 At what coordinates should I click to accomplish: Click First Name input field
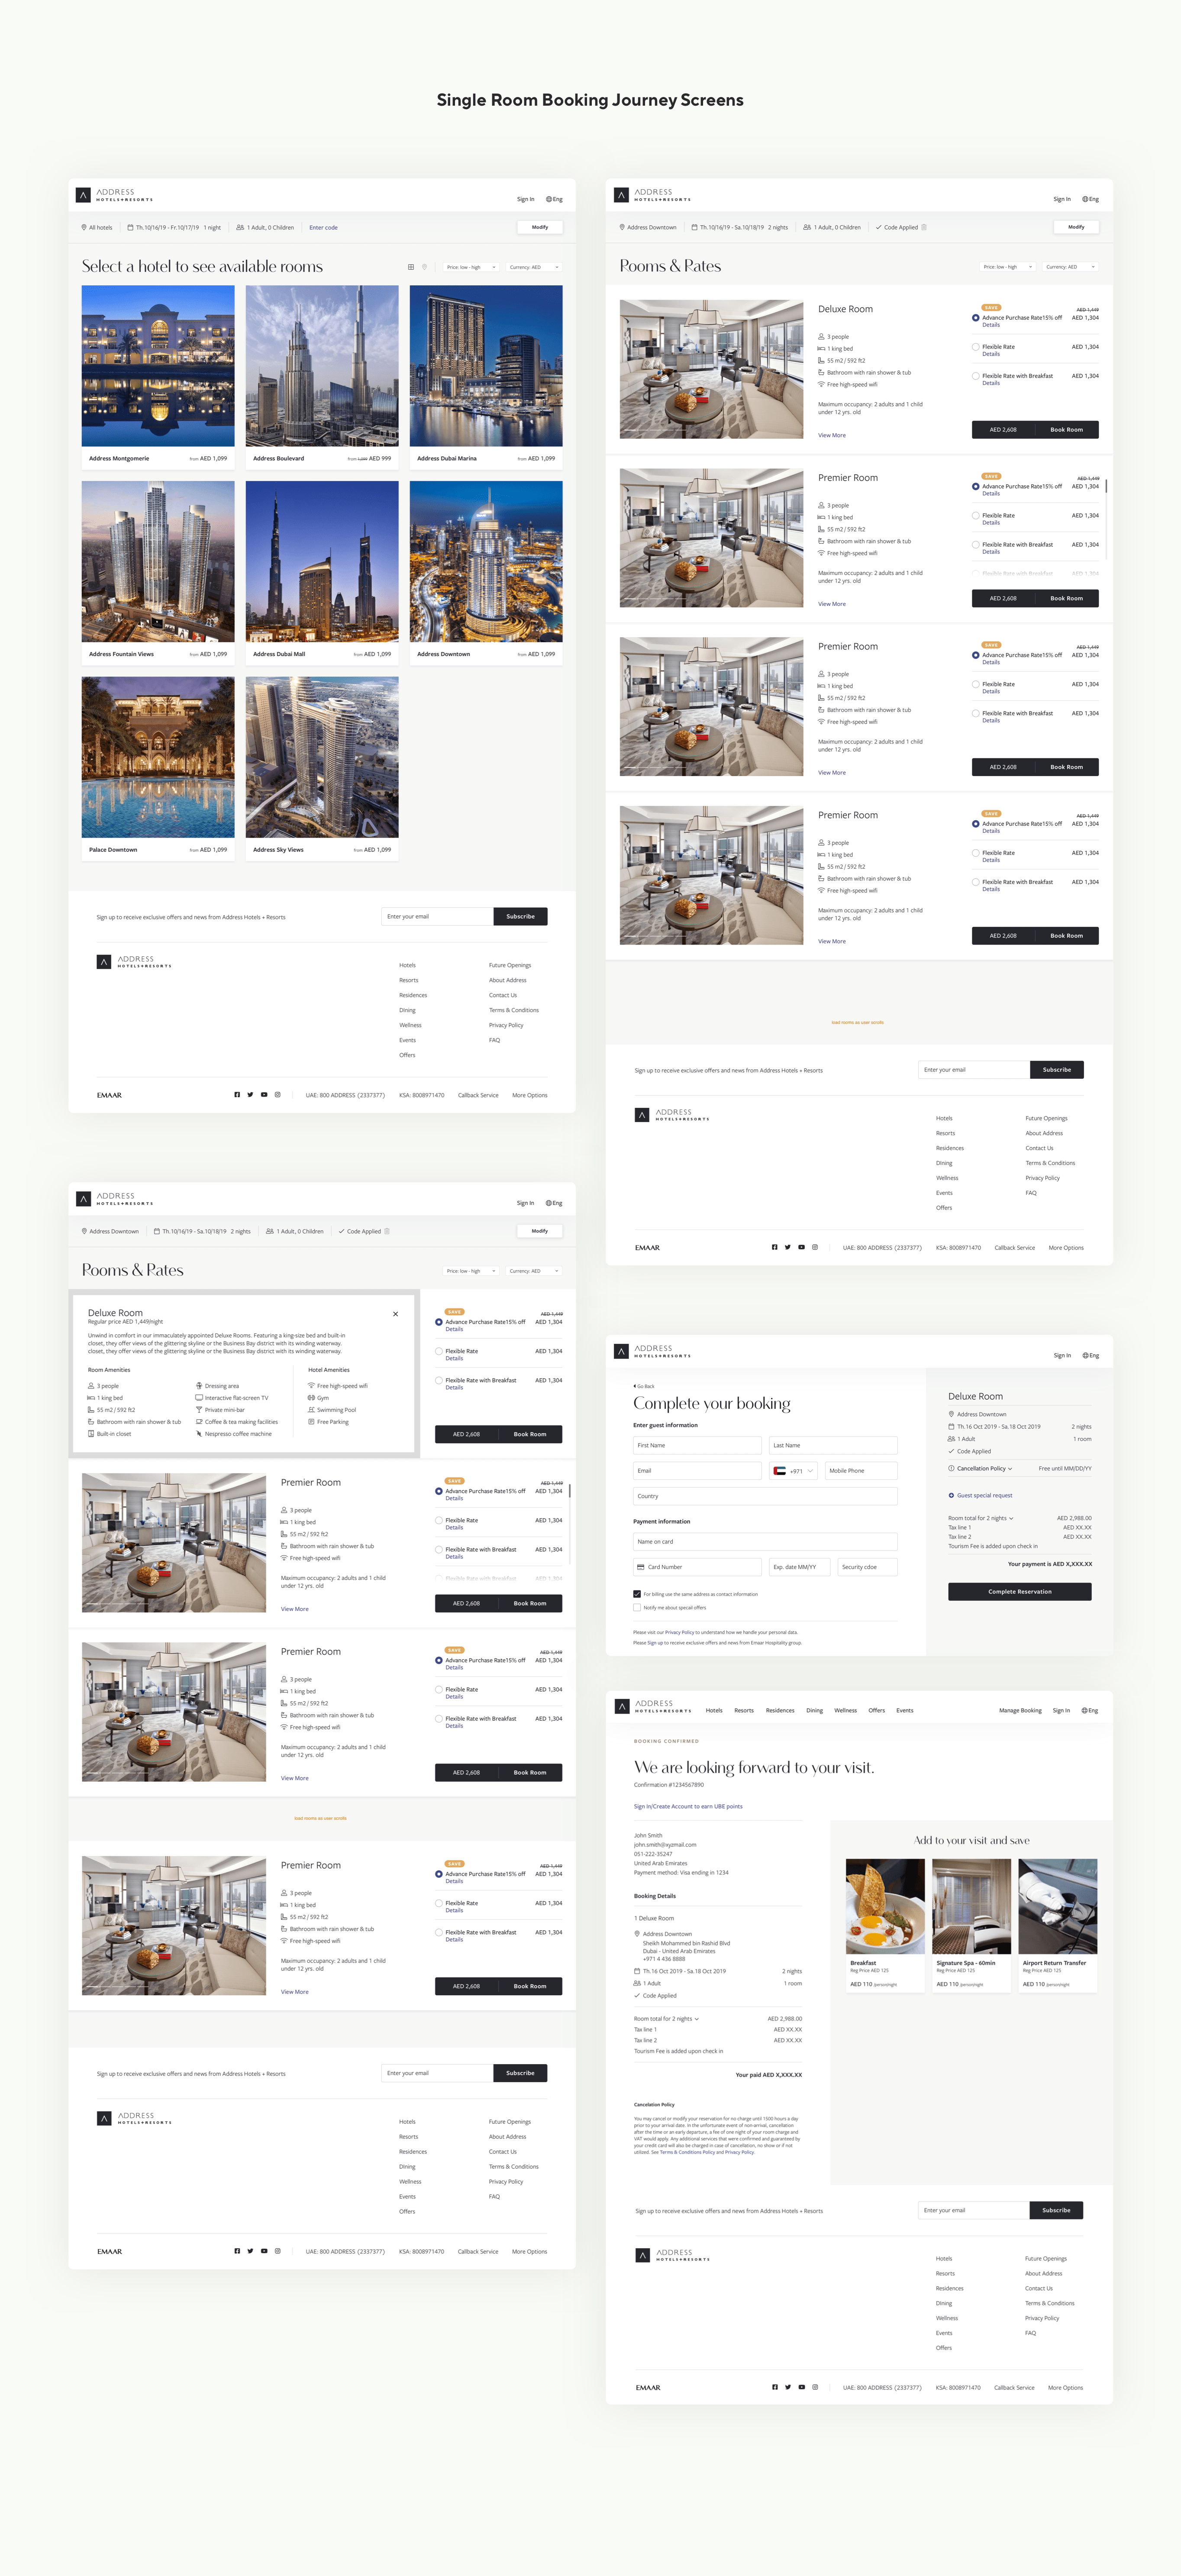pyautogui.click(x=697, y=1445)
